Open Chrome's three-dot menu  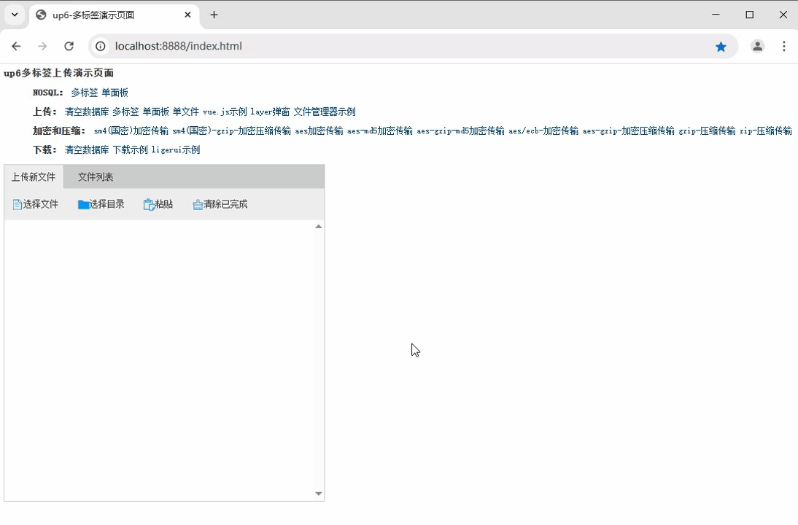click(784, 46)
